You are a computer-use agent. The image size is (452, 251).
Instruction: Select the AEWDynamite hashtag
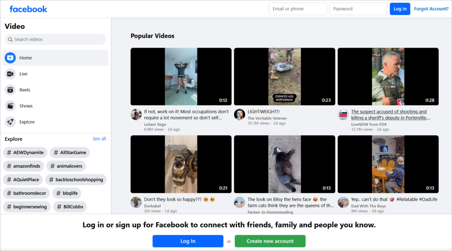[x=25, y=153]
